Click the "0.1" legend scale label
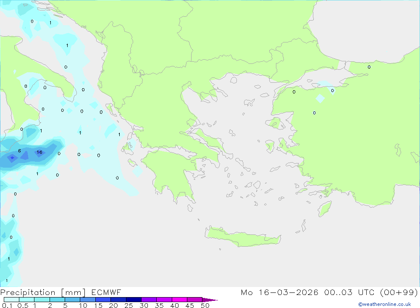The width and height of the screenshot is (420, 308). 7,305
